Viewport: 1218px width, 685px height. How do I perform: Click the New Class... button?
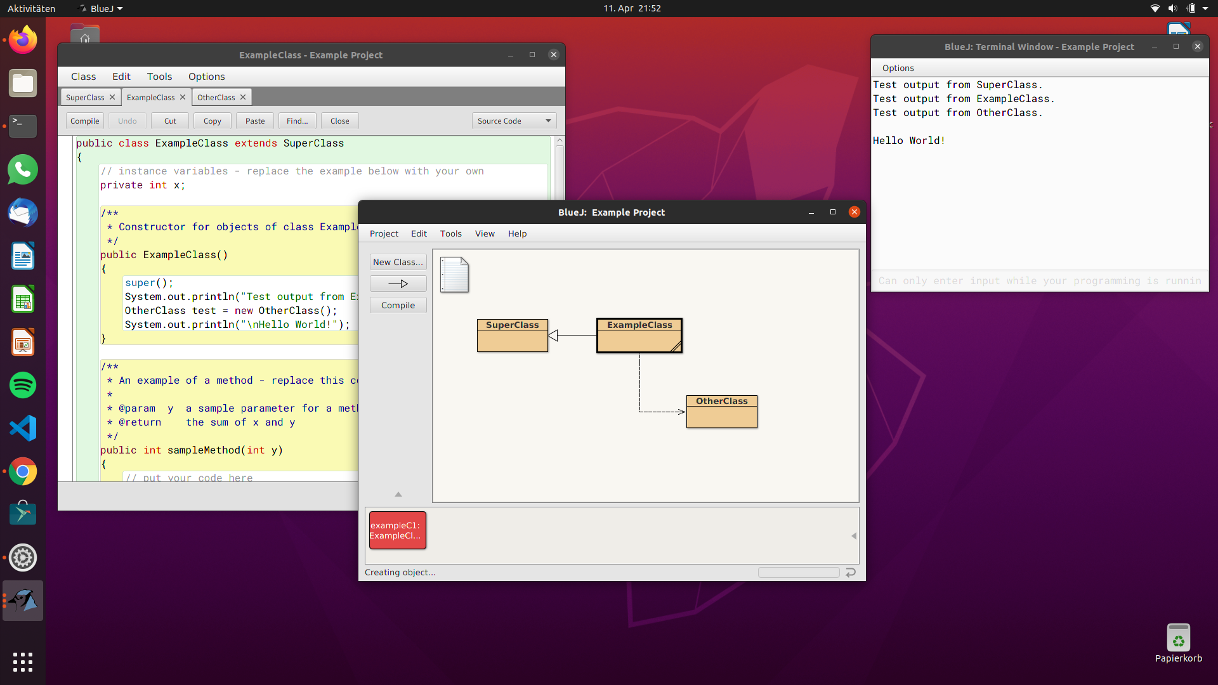click(398, 261)
